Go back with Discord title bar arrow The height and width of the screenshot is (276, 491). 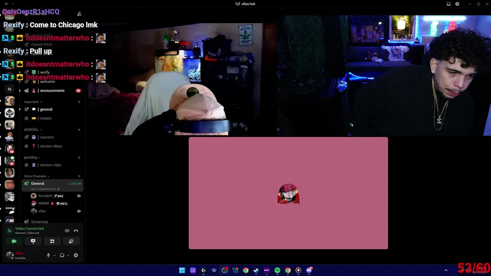(7, 4)
